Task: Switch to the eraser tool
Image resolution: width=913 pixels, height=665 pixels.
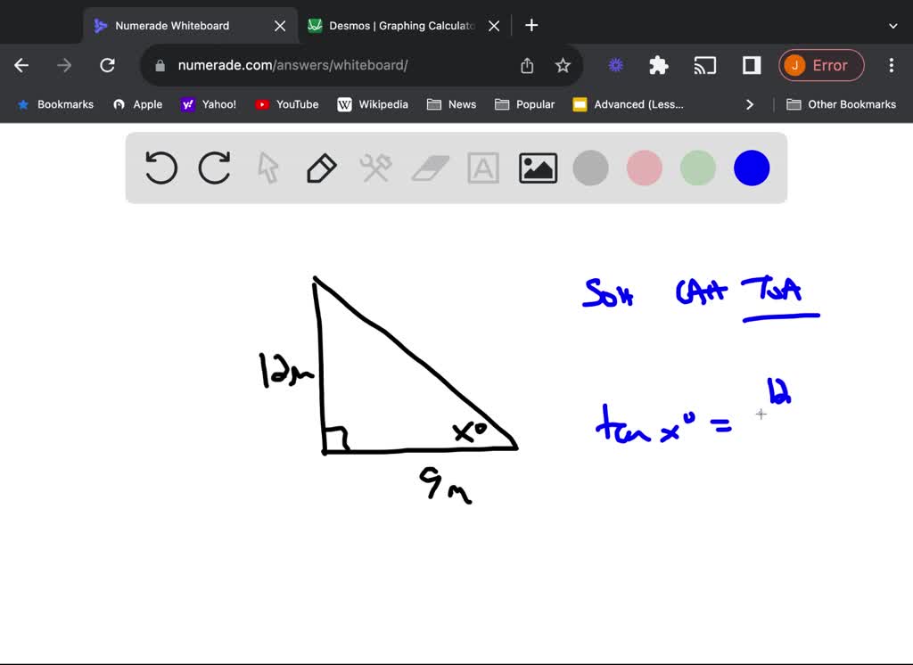Action: pyautogui.click(x=430, y=168)
